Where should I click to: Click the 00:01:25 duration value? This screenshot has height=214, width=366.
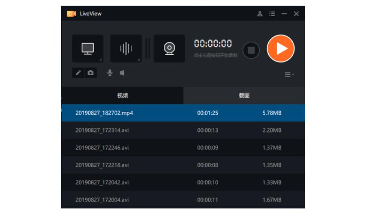[x=207, y=113]
